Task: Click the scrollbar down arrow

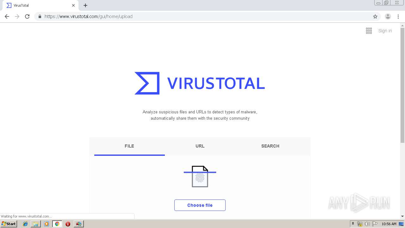Action: pos(402,216)
